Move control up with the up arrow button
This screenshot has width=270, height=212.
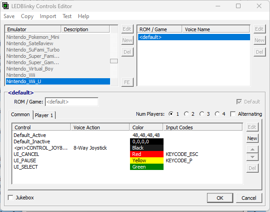coord(252,149)
